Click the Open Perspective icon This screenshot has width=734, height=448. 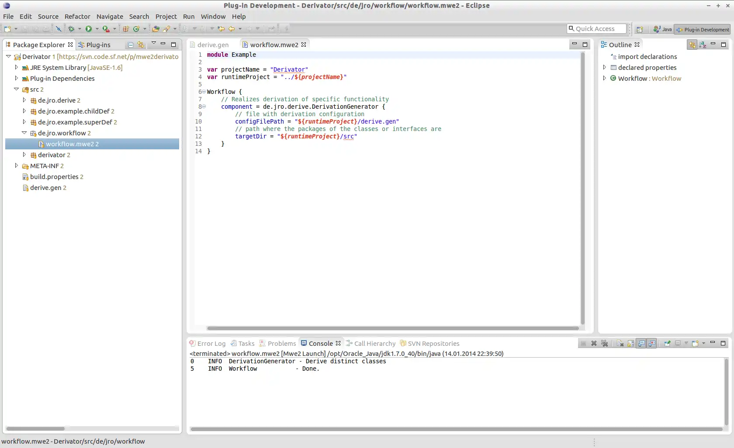[x=640, y=29]
